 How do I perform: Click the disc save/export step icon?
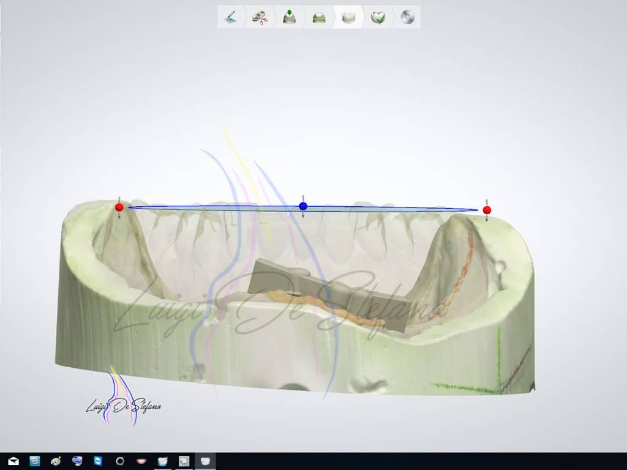tap(407, 17)
